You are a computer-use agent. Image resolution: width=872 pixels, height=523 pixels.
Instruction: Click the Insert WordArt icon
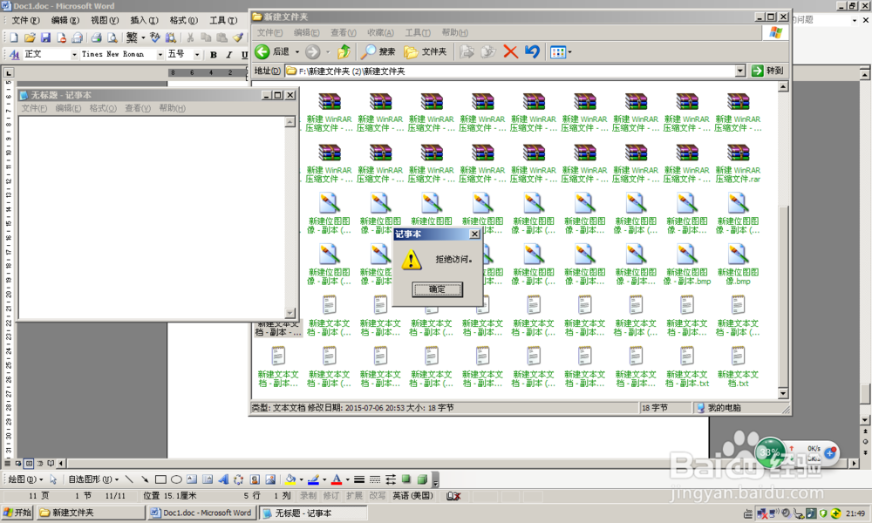223,479
